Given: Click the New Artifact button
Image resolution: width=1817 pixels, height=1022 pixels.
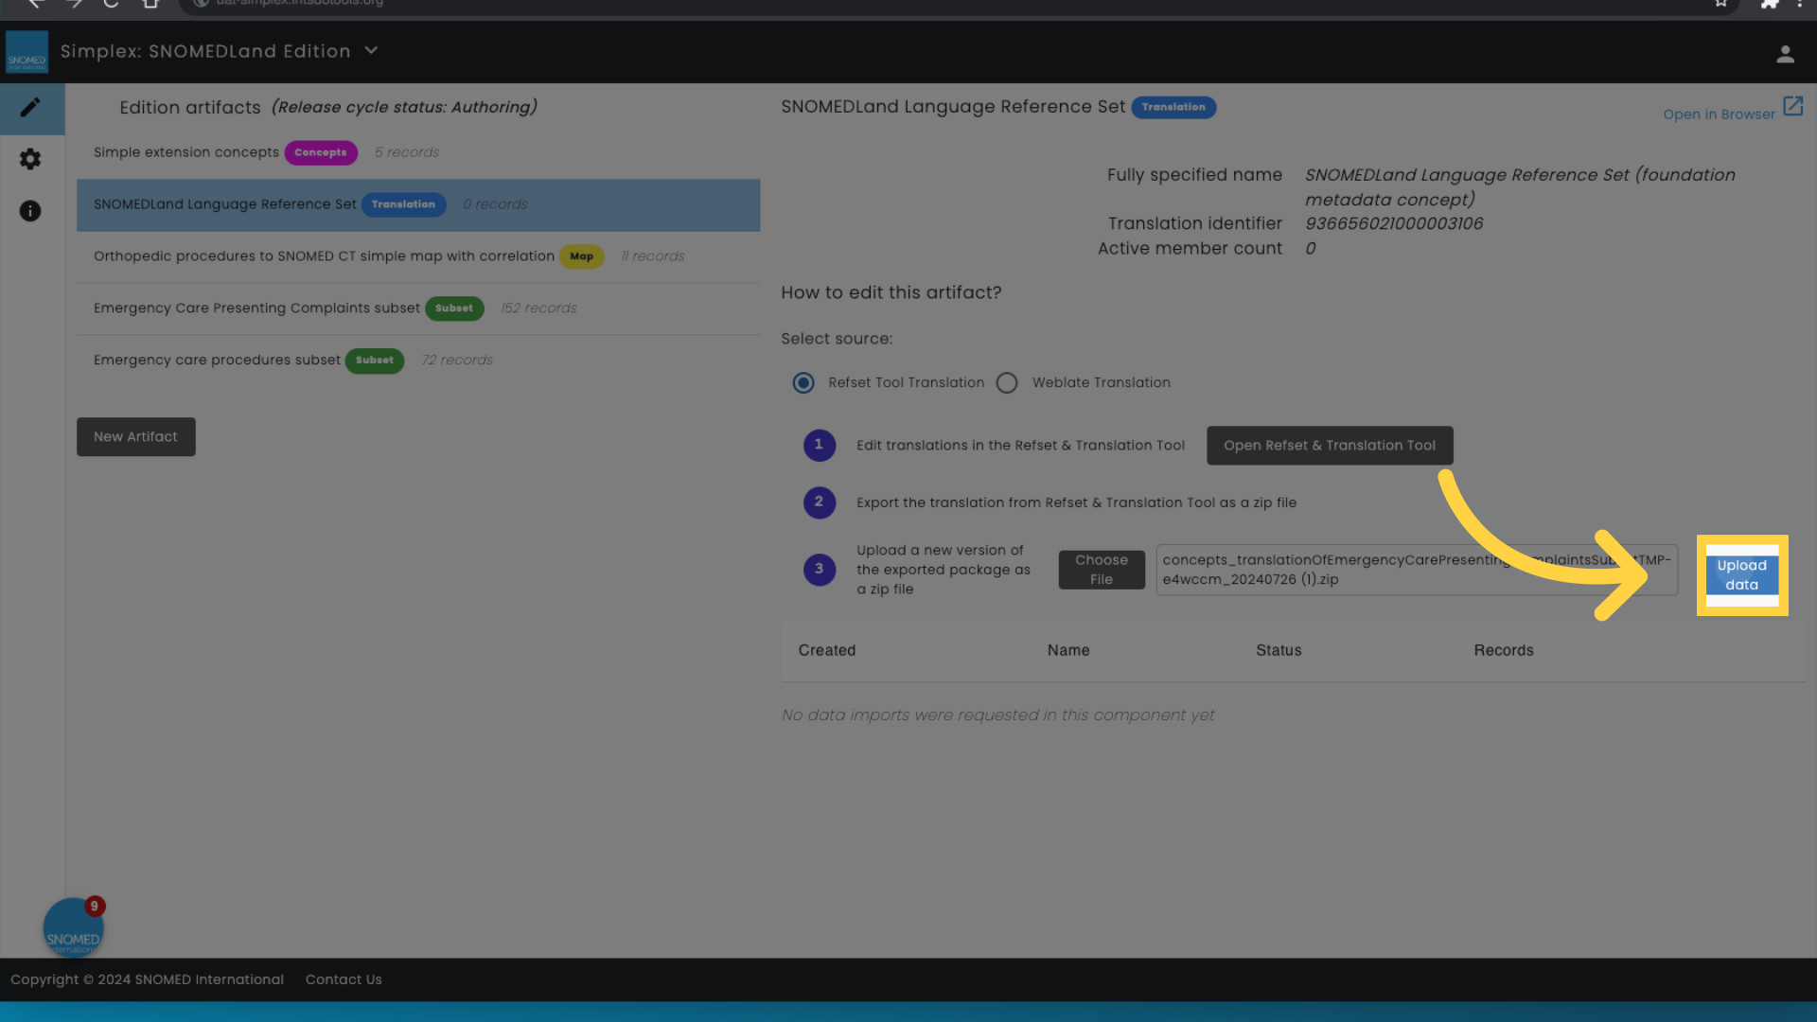Looking at the screenshot, I should pyautogui.click(x=134, y=435).
